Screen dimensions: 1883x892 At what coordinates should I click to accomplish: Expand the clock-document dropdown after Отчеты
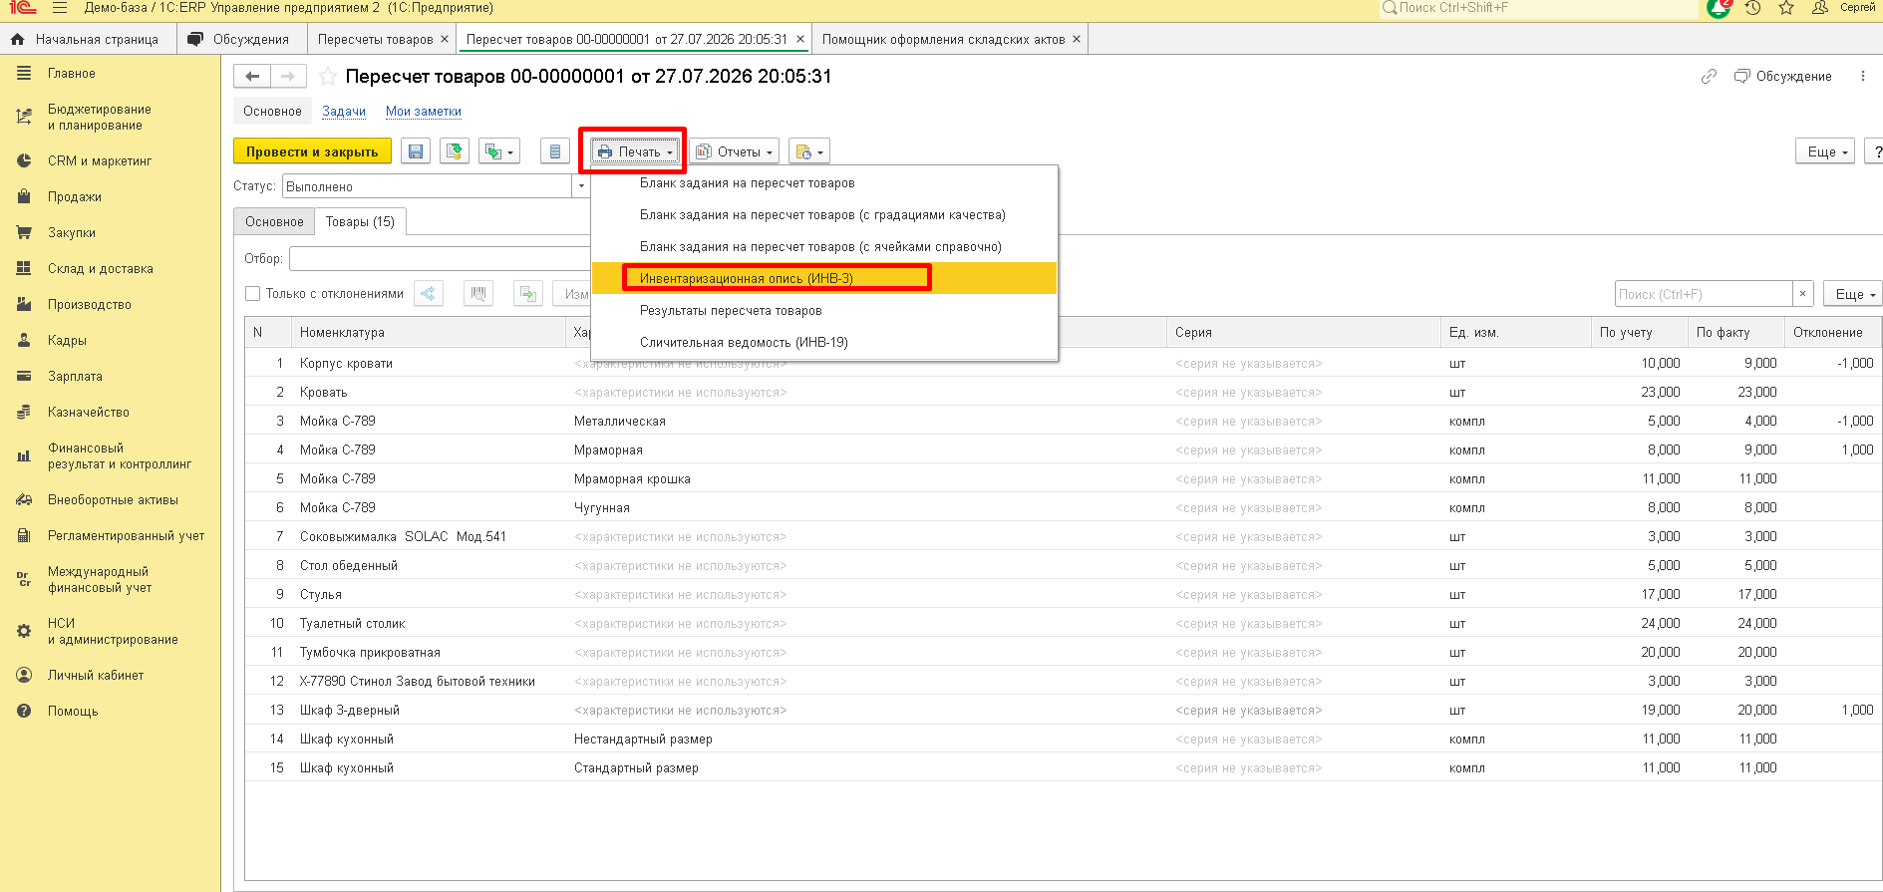[809, 151]
